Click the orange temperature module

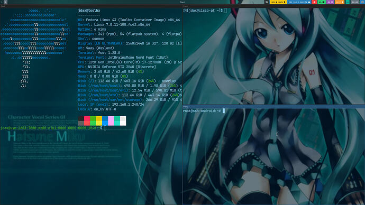click(x=340, y=2)
